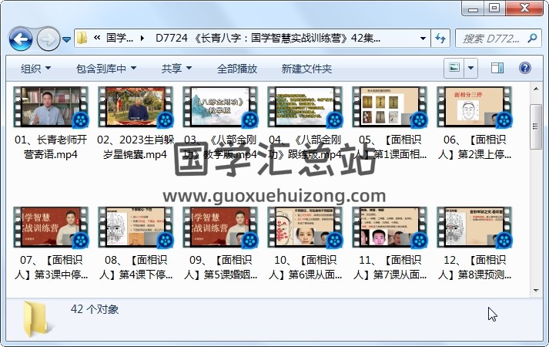Open the 共享 menu
The height and width of the screenshot is (347, 549).
click(x=176, y=69)
